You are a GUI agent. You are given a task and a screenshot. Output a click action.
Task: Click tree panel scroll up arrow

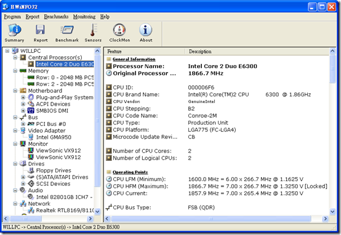tap(97, 51)
